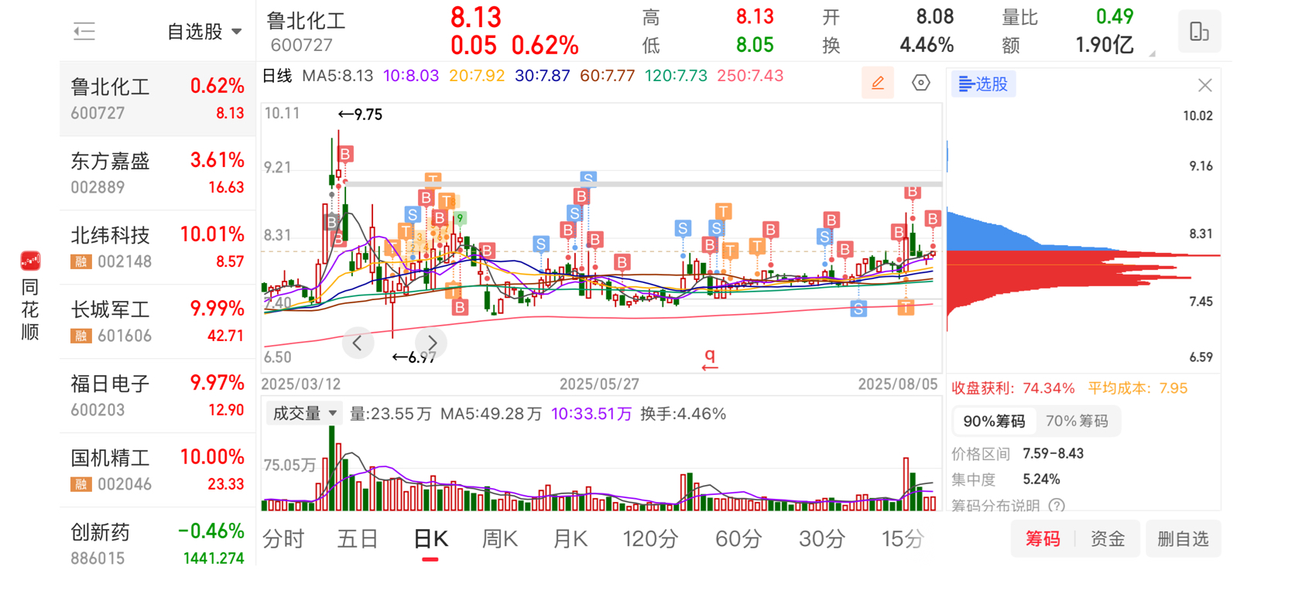This screenshot has height=594, width=1292.
Task: Select 鲁北化工 in the watchlist
Action: click(157, 99)
